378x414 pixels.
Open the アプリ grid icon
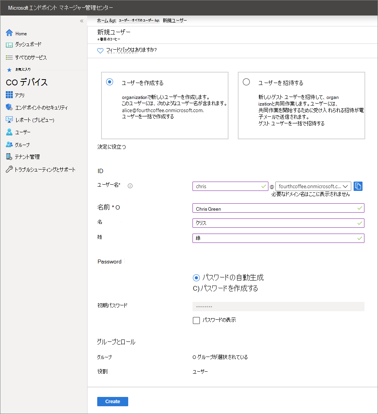[9, 95]
